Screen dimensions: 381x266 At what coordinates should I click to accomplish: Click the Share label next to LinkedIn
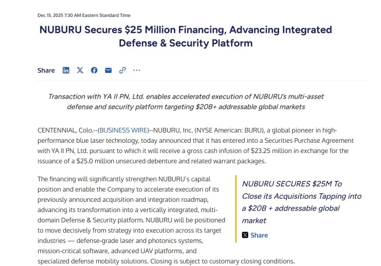pos(46,70)
